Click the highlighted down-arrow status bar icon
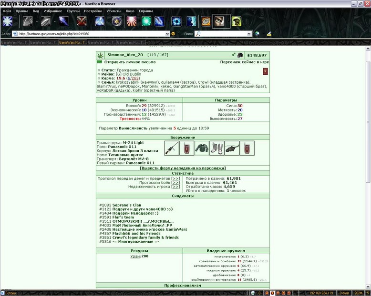The height and width of the screenshot is (296, 371). click(272, 293)
